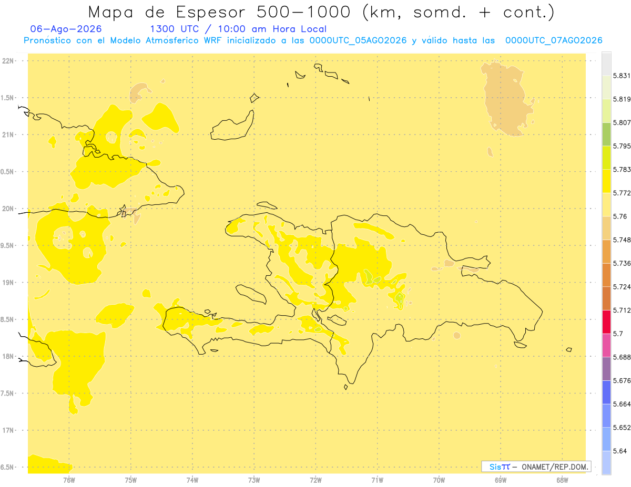This screenshot has height=487, width=631.
Task: Click the latitude label 19N
Action: tap(8, 282)
